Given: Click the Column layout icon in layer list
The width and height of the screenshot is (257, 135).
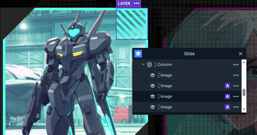Looking at the screenshot, I should click(x=149, y=65).
